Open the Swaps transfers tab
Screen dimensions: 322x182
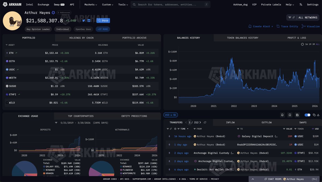click(303, 123)
